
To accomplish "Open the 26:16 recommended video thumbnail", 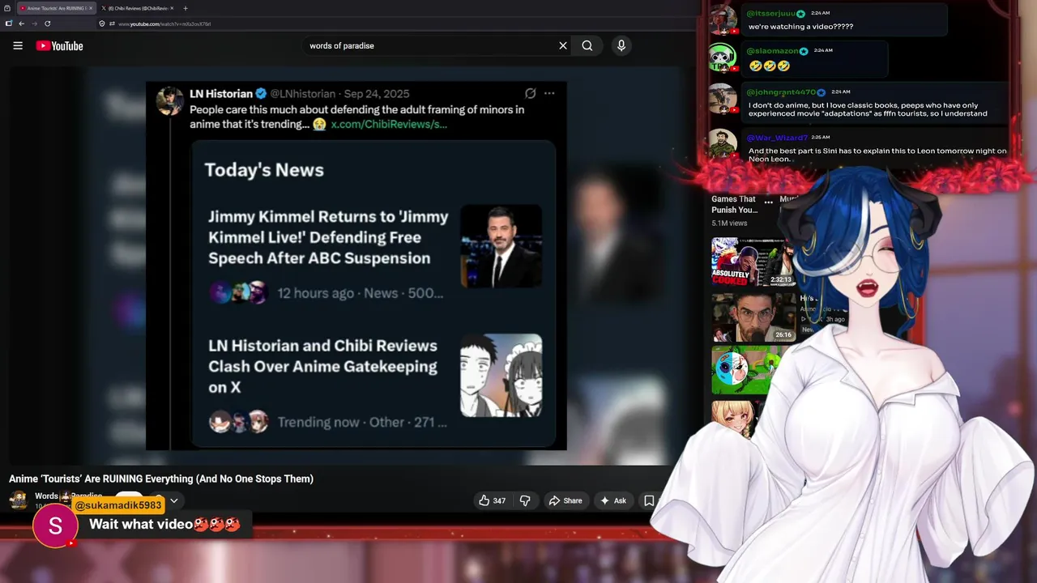I will coord(753,317).
